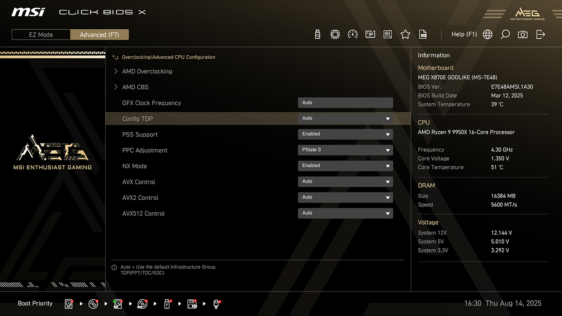
Task: Go back using the breadcrumb return arrow
Action: point(115,57)
